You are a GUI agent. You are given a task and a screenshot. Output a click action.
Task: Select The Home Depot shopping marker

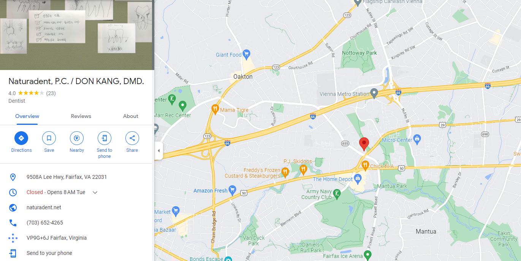[x=358, y=178]
